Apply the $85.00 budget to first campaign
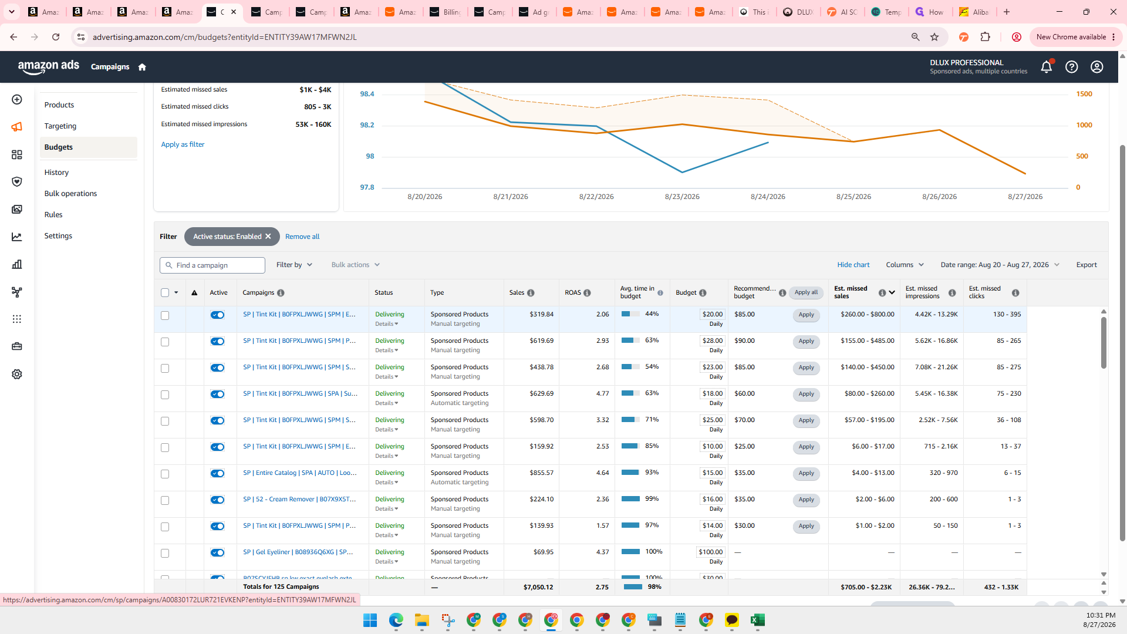 tap(806, 315)
